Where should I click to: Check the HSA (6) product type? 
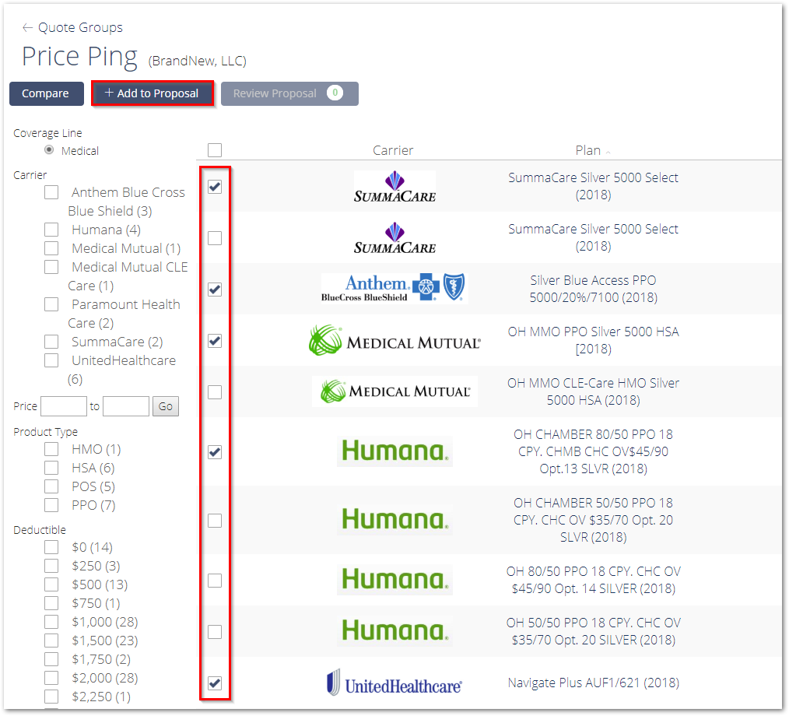click(x=51, y=468)
